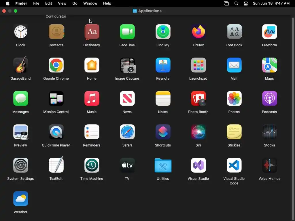295x221 pixels.
Task: Select the Safari compass icon
Action: pos(127,132)
